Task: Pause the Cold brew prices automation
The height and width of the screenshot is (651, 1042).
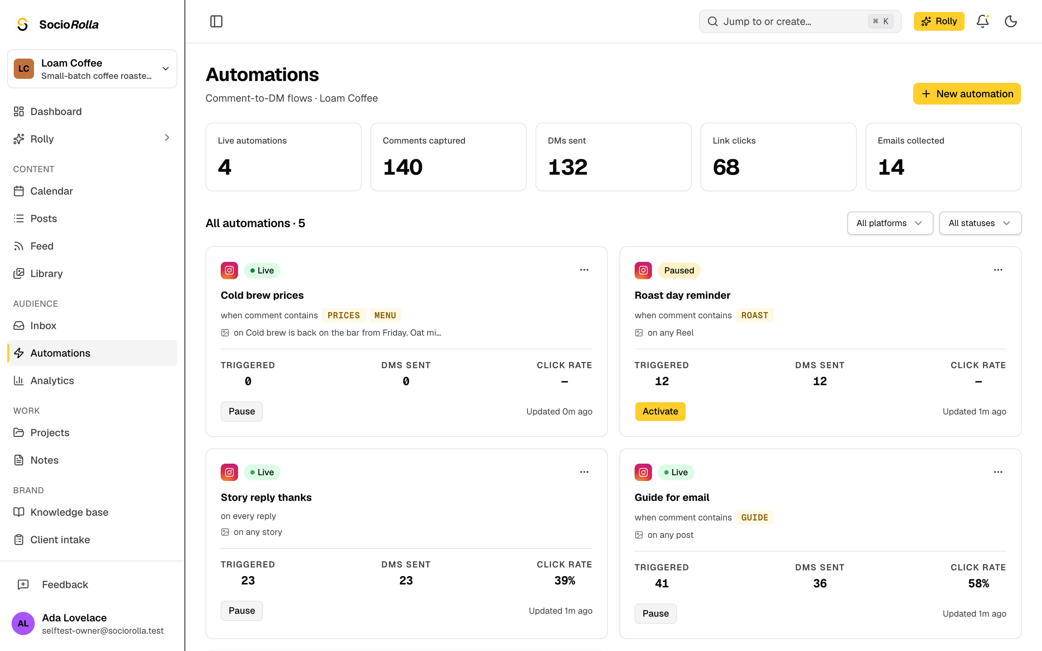Action: tap(242, 412)
